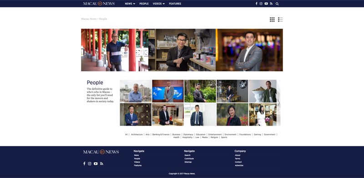Filter people by Architecture
This screenshot has height=178, width=364.
tap(137, 134)
